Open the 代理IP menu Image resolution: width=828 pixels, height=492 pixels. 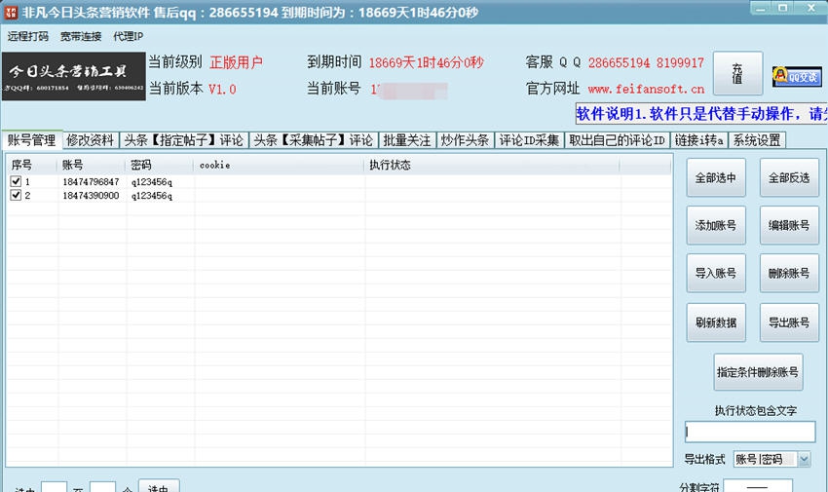tap(129, 36)
